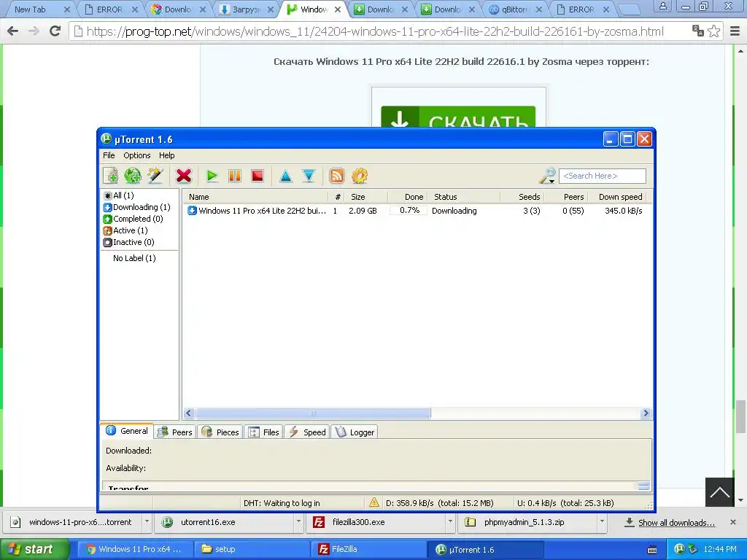Open the Options menu in uTorrent
Screen dimensions: 747x560
[136, 155]
